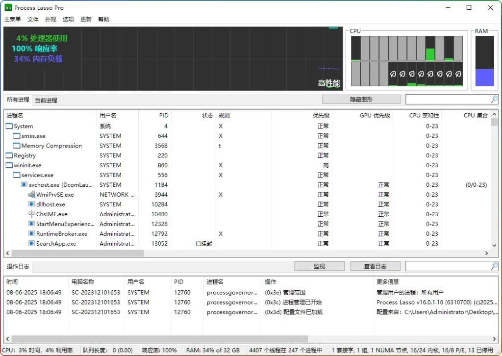Click the 查看日志 button
Image resolution: width=502 pixels, height=356 pixels.
click(x=375, y=266)
